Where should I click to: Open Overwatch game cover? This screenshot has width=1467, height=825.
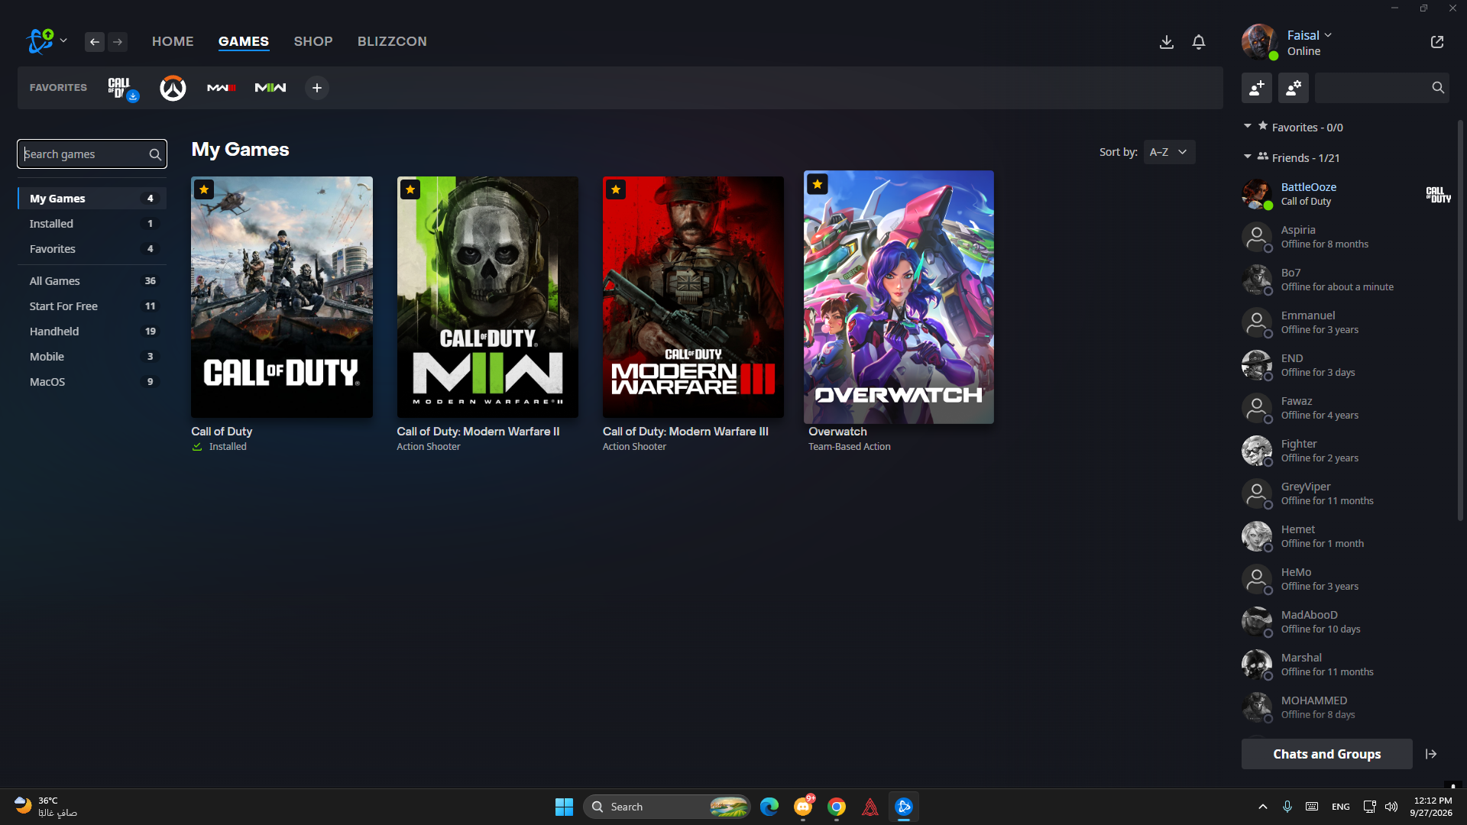click(x=899, y=297)
